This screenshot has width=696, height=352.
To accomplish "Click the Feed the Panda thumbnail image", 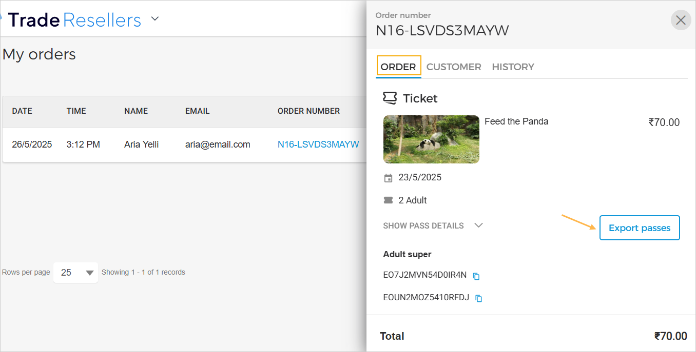I will pyautogui.click(x=431, y=139).
